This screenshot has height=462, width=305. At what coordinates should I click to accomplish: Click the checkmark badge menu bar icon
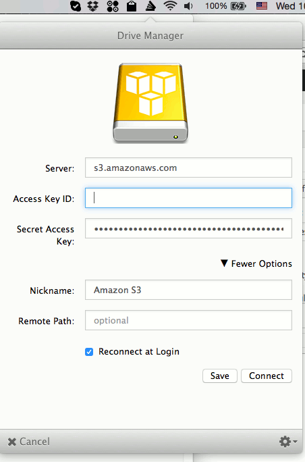click(x=76, y=6)
